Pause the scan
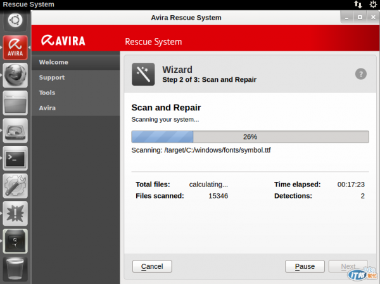 [x=305, y=266]
